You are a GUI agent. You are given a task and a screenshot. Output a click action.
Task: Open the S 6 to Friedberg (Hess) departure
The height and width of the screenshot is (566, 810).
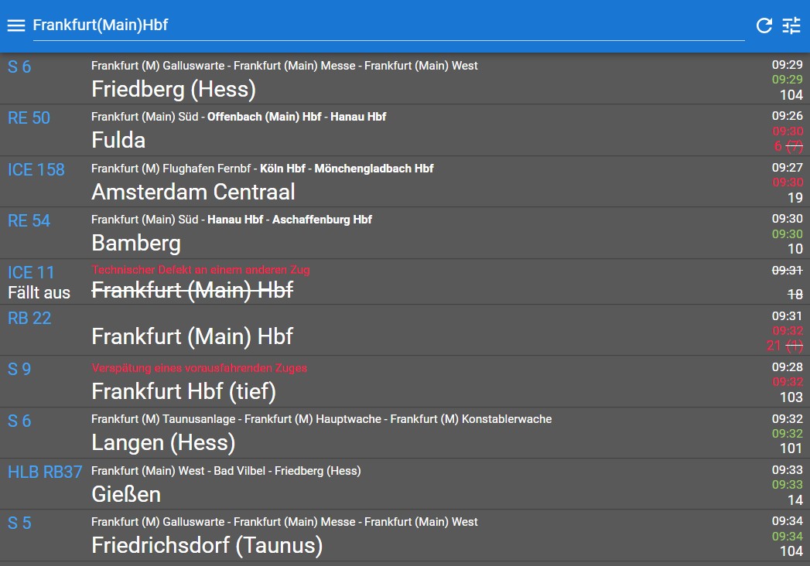coord(405,79)
